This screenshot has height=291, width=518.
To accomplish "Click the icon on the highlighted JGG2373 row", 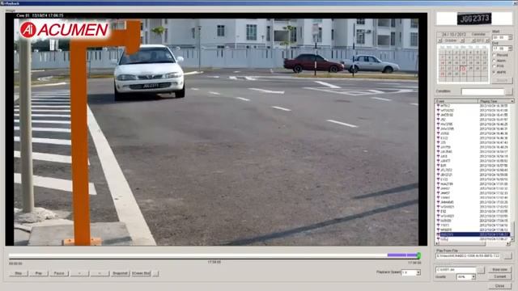I will (x=438, y=234).
